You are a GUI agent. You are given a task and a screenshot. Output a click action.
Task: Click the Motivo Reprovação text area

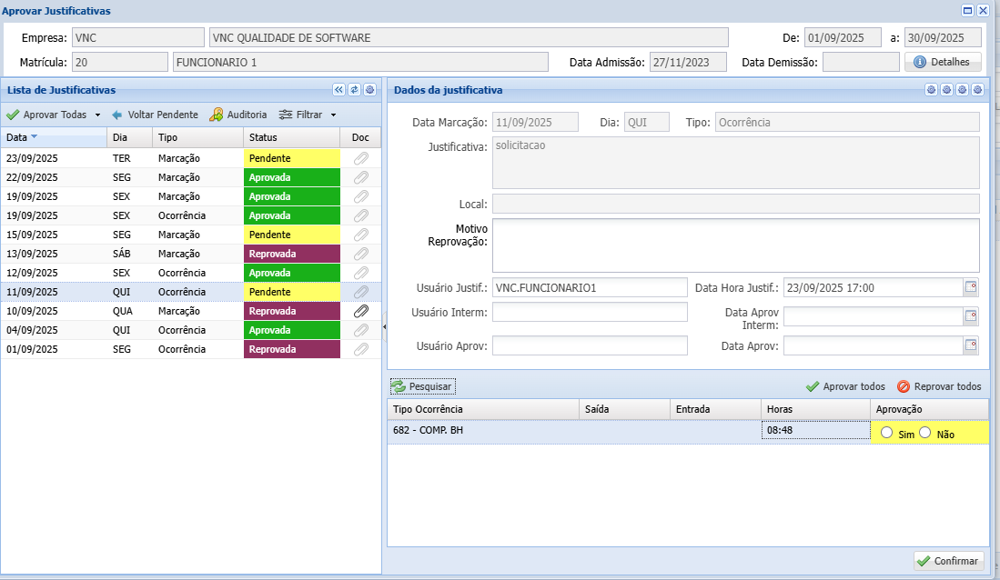[x=736, y=245]
